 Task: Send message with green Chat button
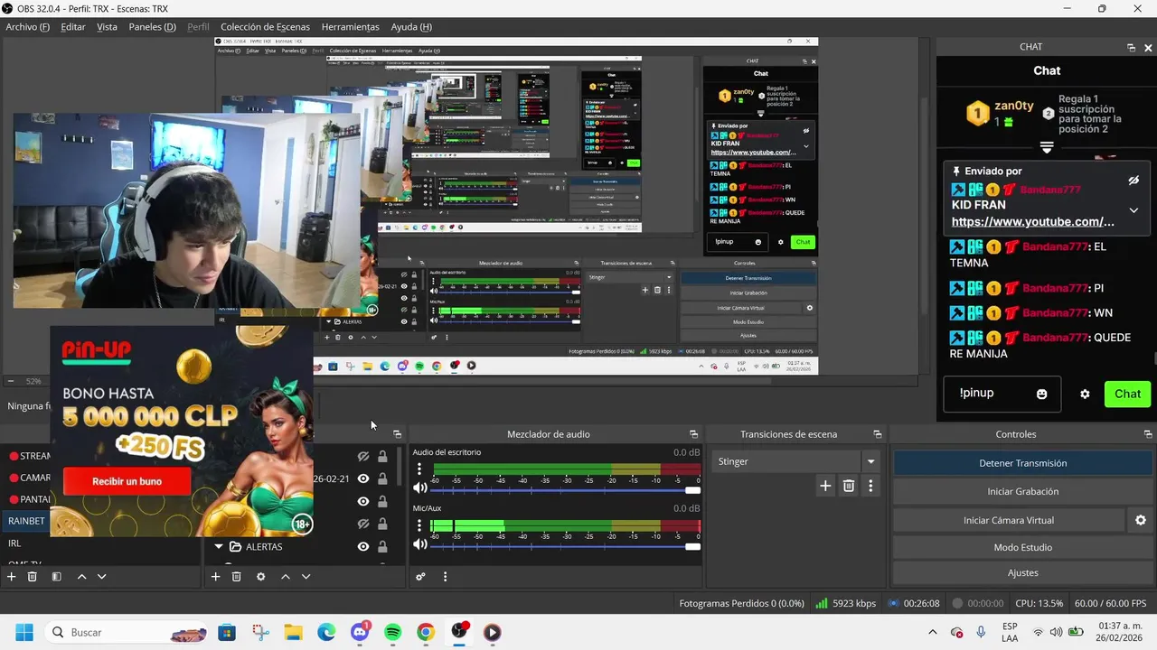pos(1127,394)
